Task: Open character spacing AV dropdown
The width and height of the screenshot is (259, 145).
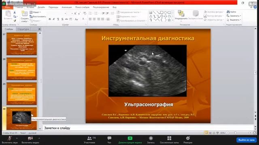Action: pos(71,19)
